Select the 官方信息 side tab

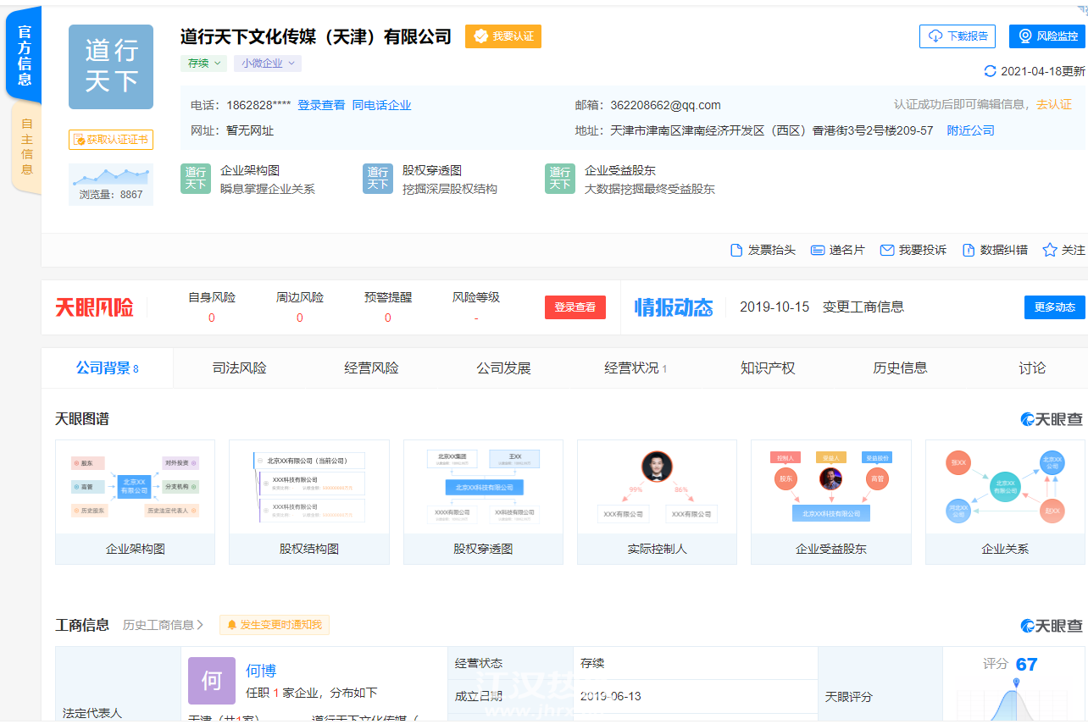(25, 56)
